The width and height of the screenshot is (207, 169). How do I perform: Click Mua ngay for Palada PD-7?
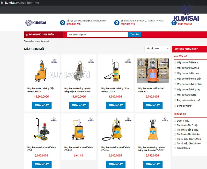[x=42, y=164]
